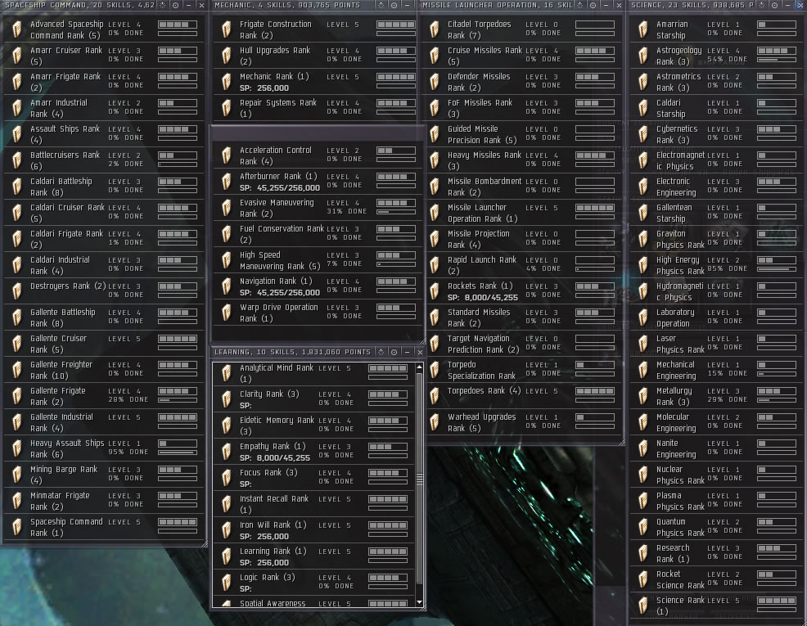Click skill book icon for Heavy Missiles
807x626 pixels.
click(435, 160)
